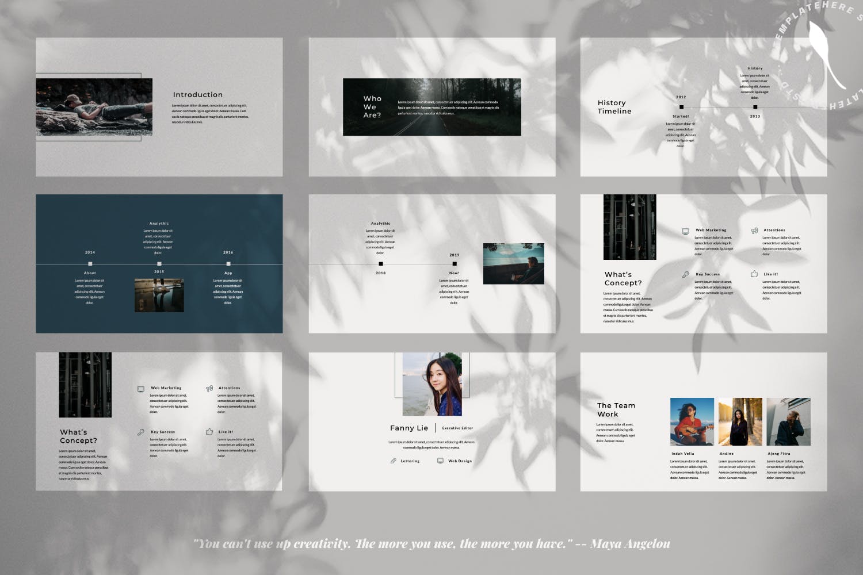The width and height of the screenshot is (863, 575).
Task: Click the Lettering pen icon
Action: point(394,461)
